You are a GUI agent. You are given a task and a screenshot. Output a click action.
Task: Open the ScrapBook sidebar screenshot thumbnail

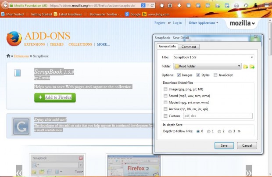coord(57,166)
